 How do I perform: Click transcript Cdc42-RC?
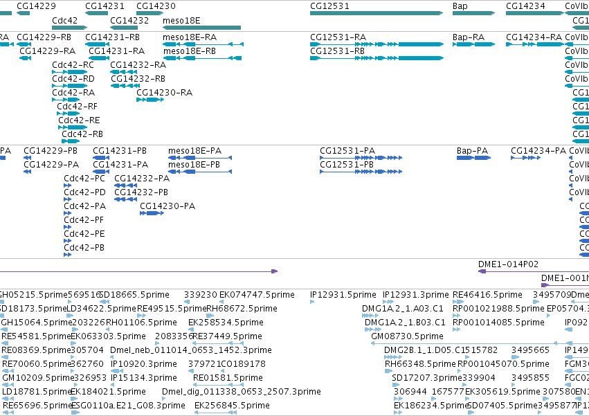pyautogui.click(x=73, y=65)
